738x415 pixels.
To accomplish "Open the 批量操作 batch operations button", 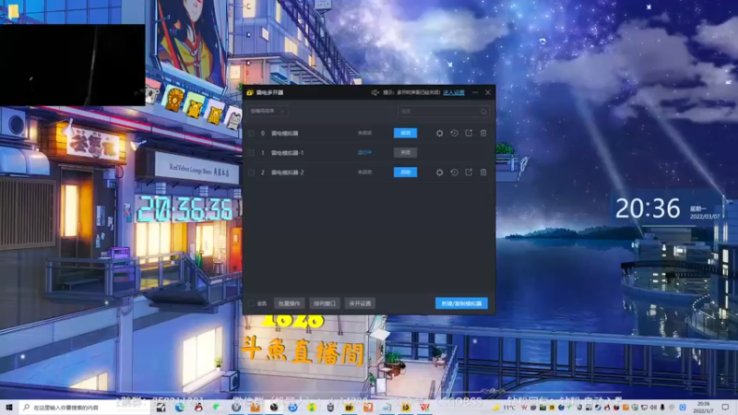I will tap(290, 303).
